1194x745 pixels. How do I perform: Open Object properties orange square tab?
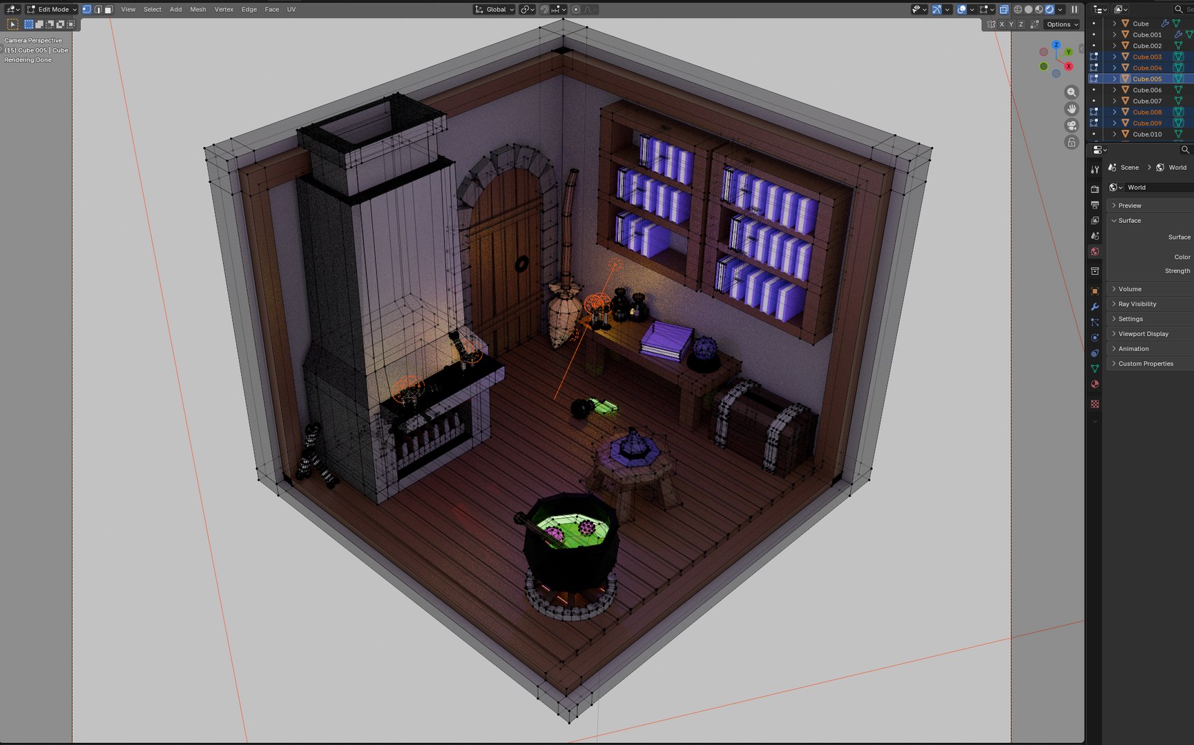1095,291
